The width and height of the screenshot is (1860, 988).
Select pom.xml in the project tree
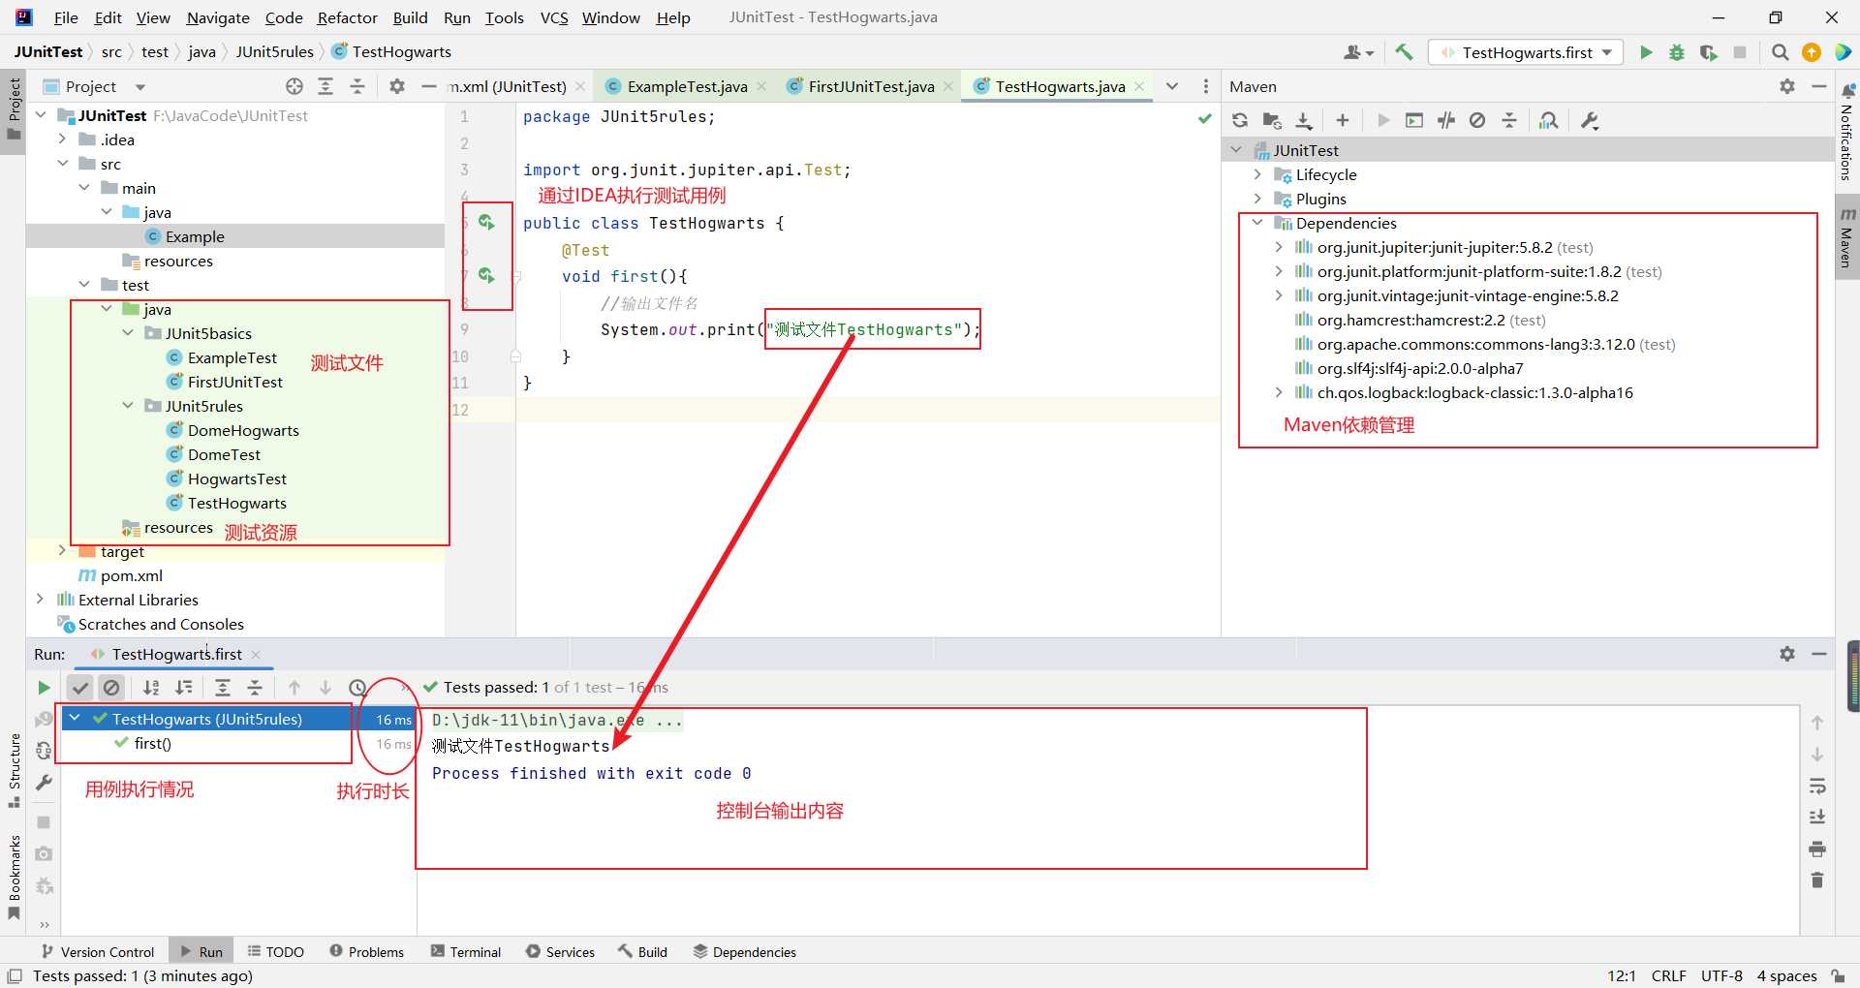click(x=132, y=575)
